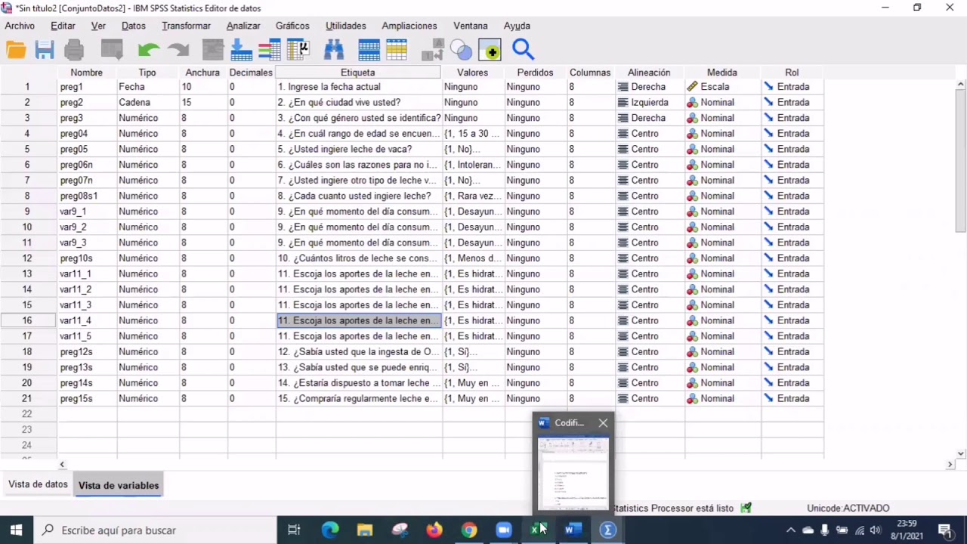
Task: Click the Valores column header
Action: [473, 73]
